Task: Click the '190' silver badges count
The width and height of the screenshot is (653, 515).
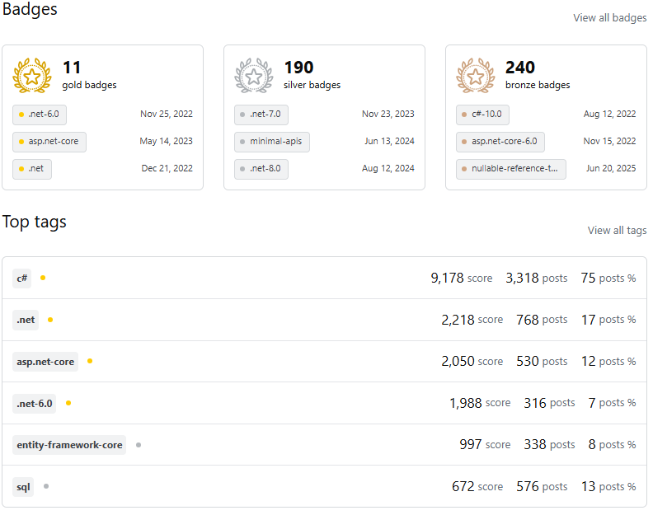Action: click(x=298, y=68)
